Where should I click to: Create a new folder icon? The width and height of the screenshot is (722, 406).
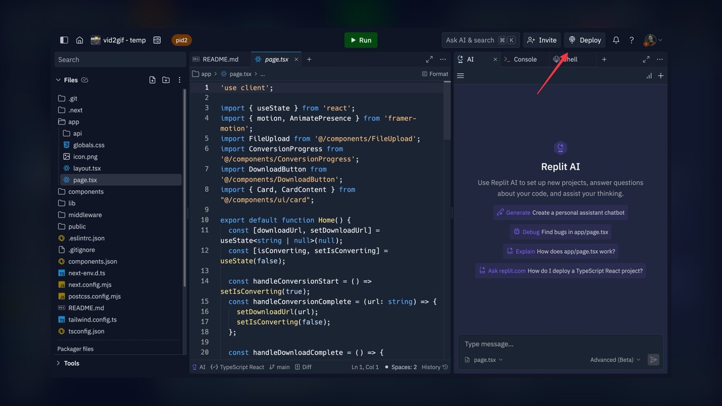click(x=166, y=80)
